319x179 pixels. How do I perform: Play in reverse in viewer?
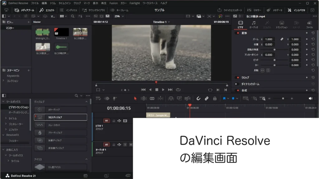(150, 90)
